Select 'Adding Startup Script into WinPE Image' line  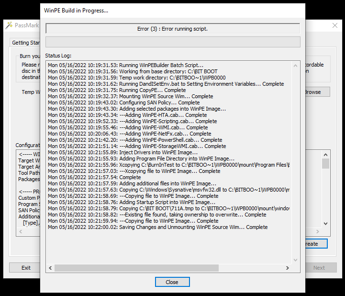click(132, 202)
